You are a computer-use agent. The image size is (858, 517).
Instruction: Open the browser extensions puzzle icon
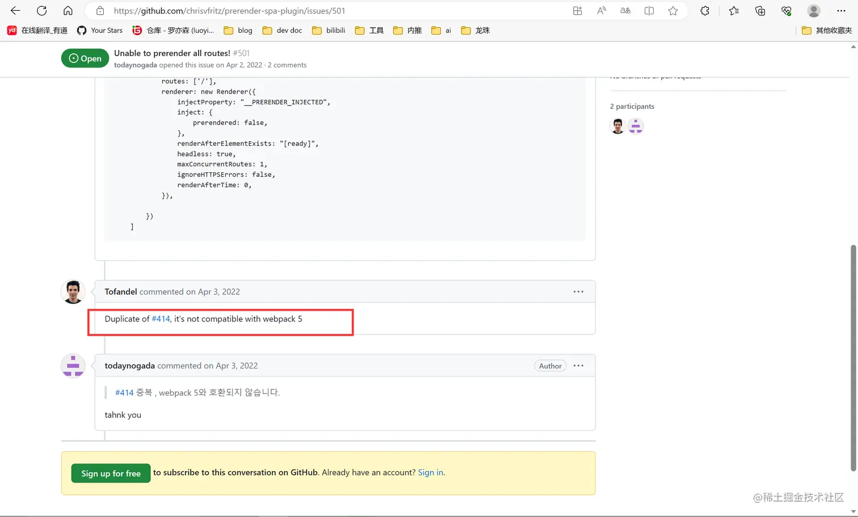705,11
